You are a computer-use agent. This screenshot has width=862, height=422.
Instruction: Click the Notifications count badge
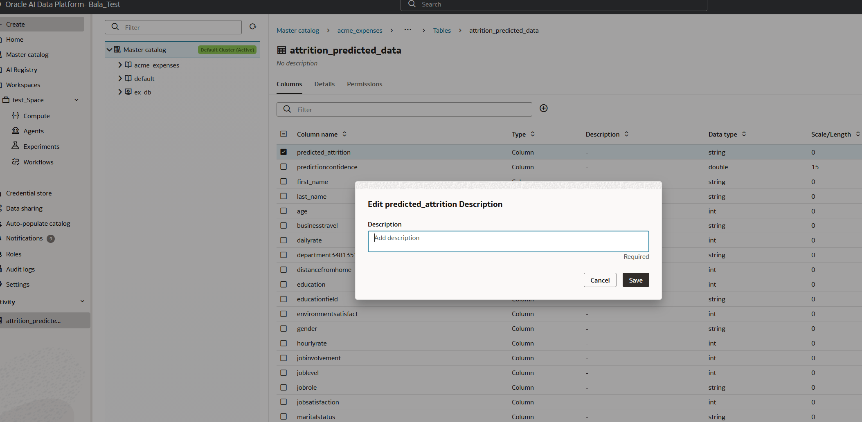point(51,239)
